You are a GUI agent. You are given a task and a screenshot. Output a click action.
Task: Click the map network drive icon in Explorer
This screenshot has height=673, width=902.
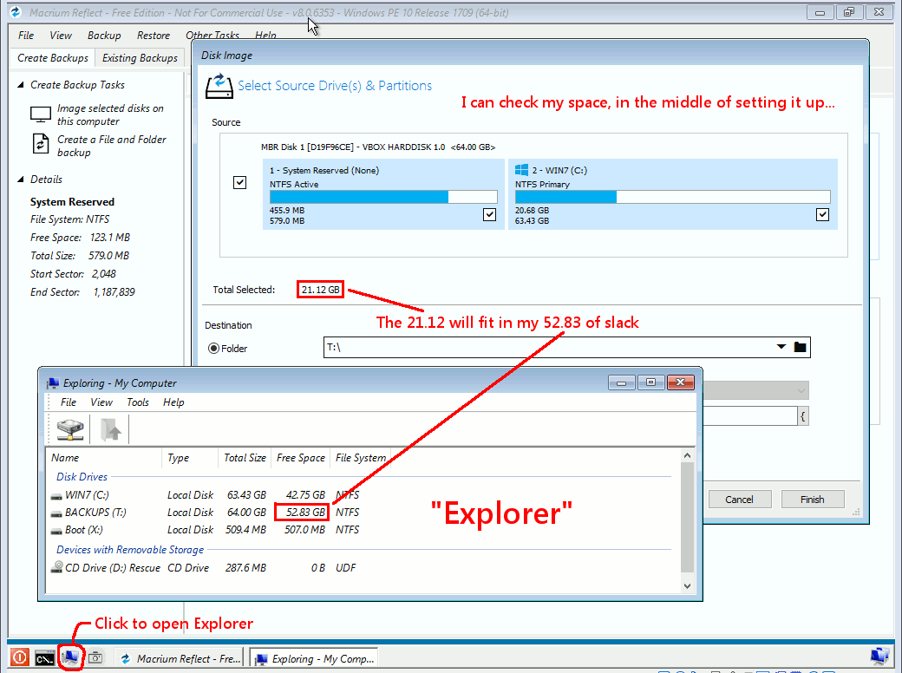69,429
